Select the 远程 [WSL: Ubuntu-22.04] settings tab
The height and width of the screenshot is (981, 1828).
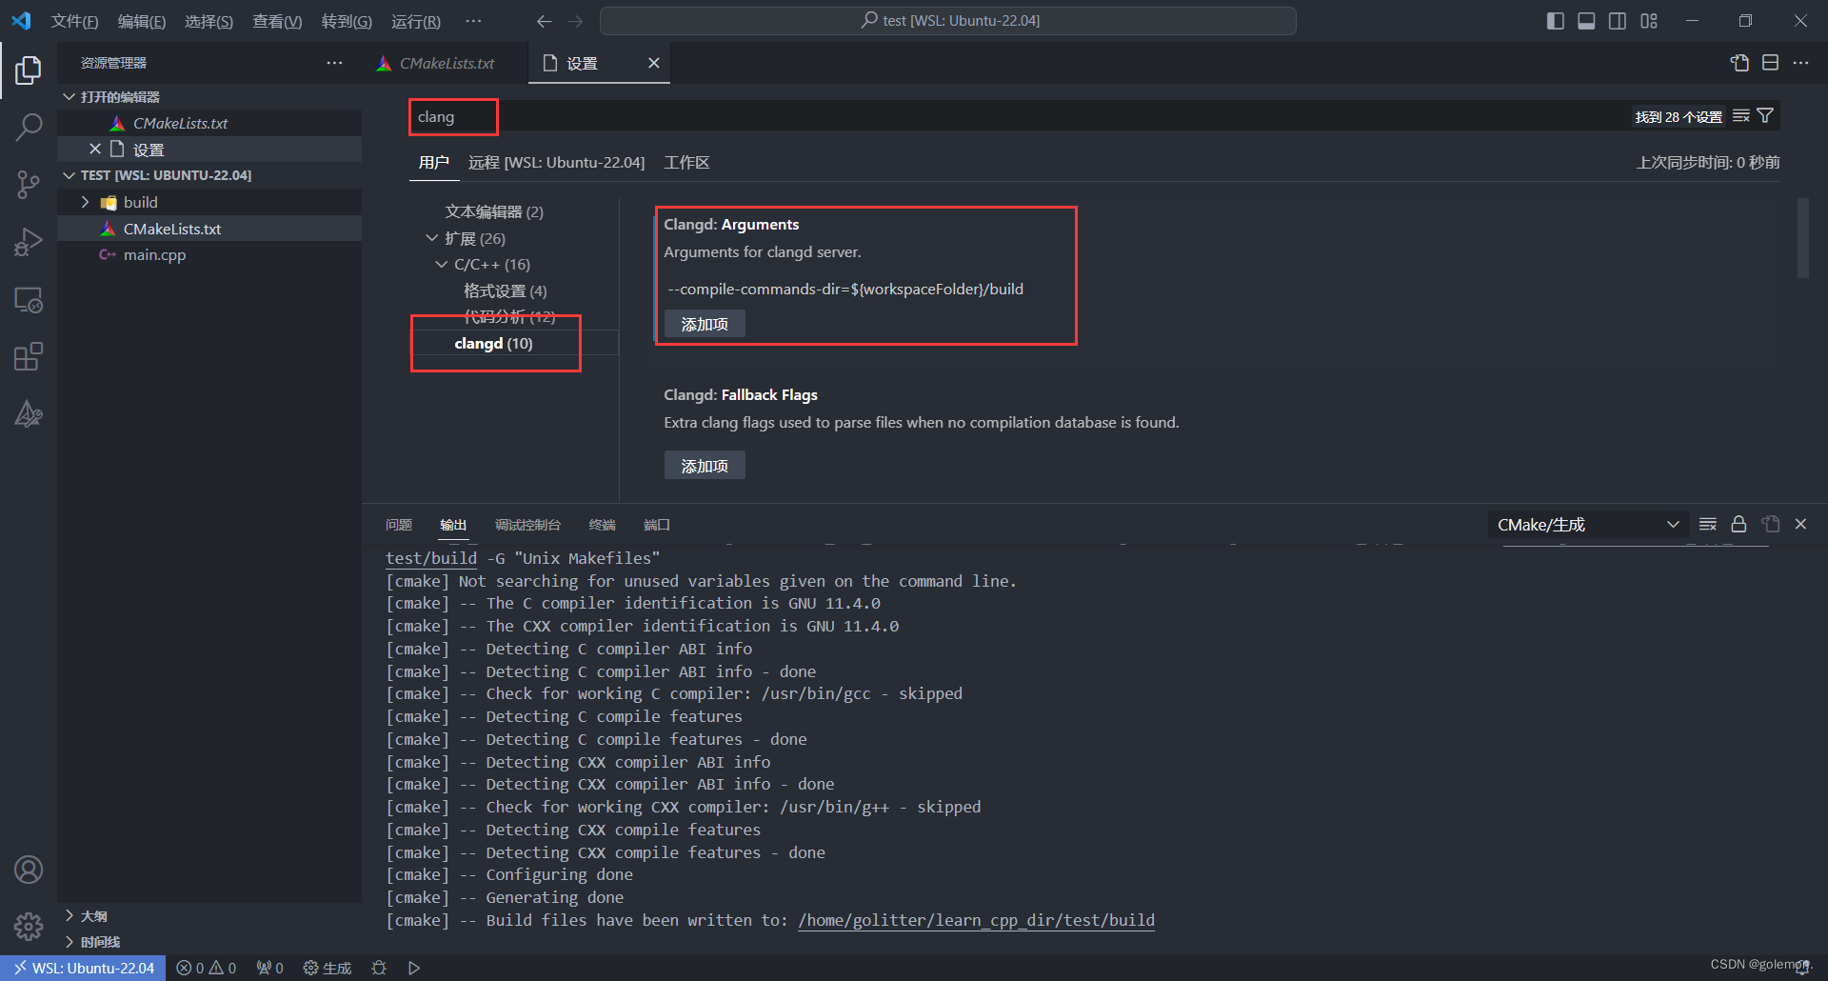[556, 163]
